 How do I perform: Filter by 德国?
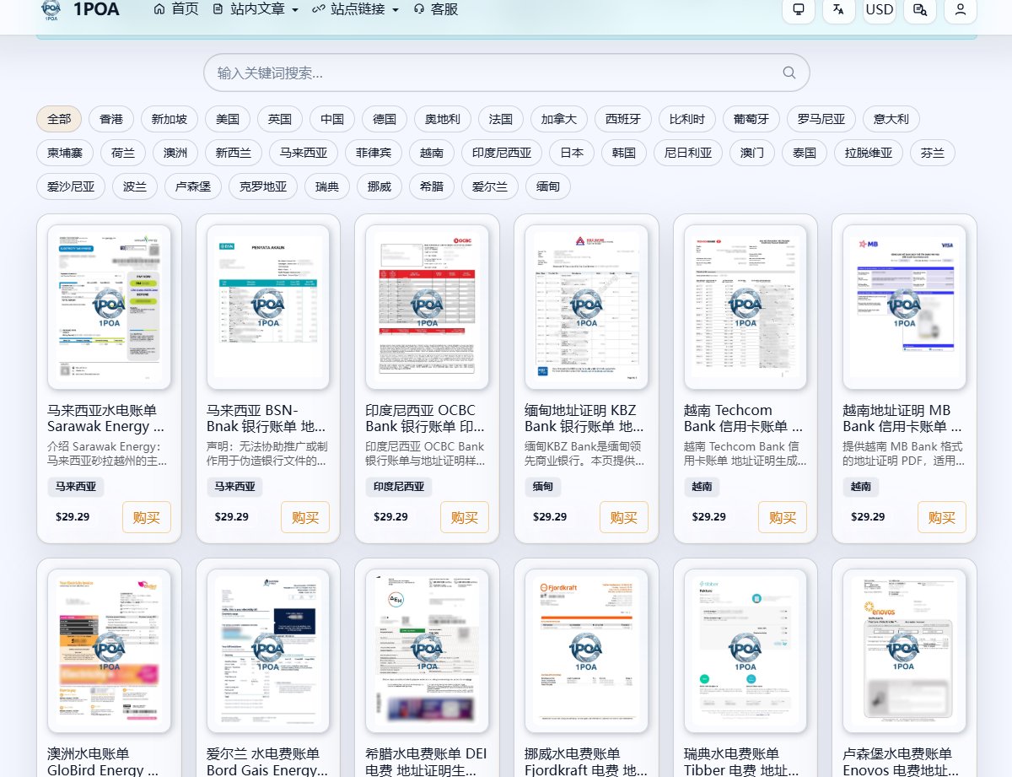[x=385, y=119]
